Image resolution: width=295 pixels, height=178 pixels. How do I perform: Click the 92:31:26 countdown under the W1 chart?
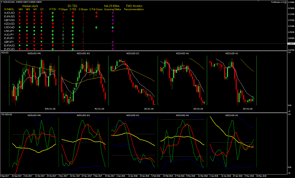[x=99, y=109]
